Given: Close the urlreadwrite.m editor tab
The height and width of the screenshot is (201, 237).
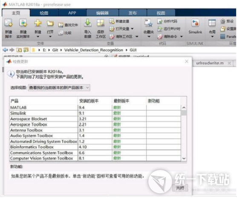Looking at the screenshot, I should pyautogui.click(x=229, y=63).
